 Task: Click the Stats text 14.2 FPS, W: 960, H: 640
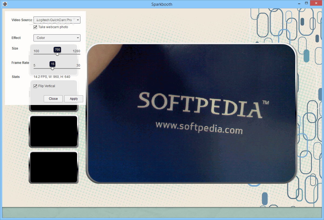(x=52, y=77)
